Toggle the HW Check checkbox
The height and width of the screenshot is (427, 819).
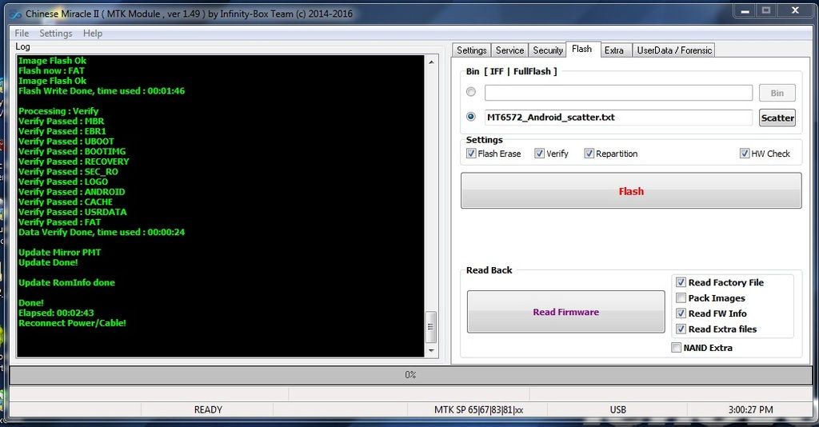(745, 154)
